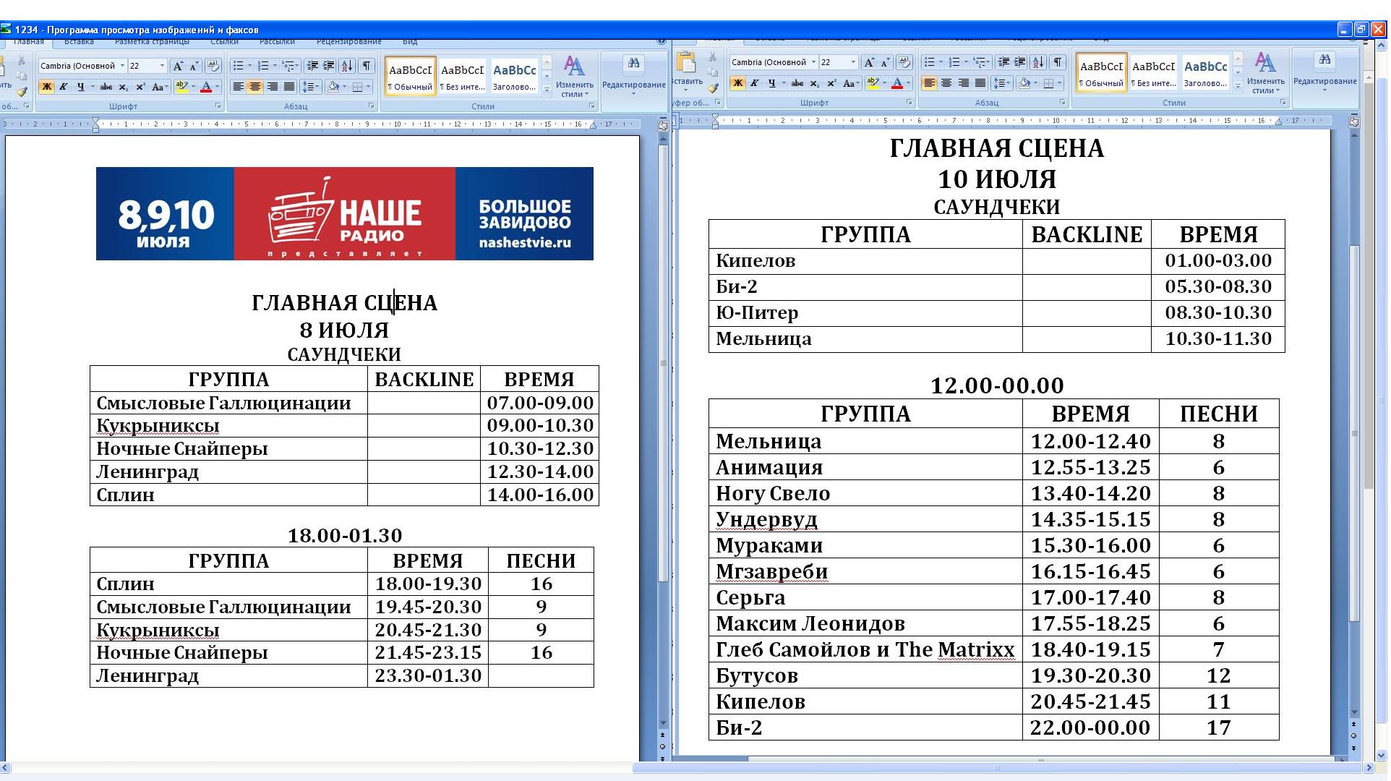Click the right document's vertical scrollbar
Screen dimensions: 1391x781
click(x=1354, y=434)
